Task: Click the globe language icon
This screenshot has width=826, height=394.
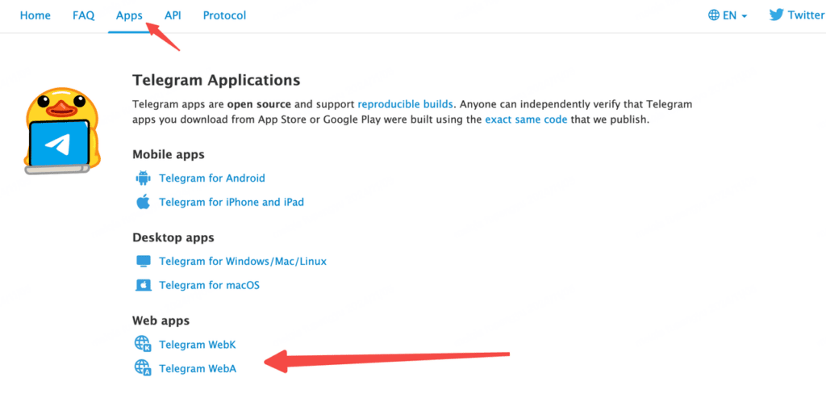Action: [714, 15]
